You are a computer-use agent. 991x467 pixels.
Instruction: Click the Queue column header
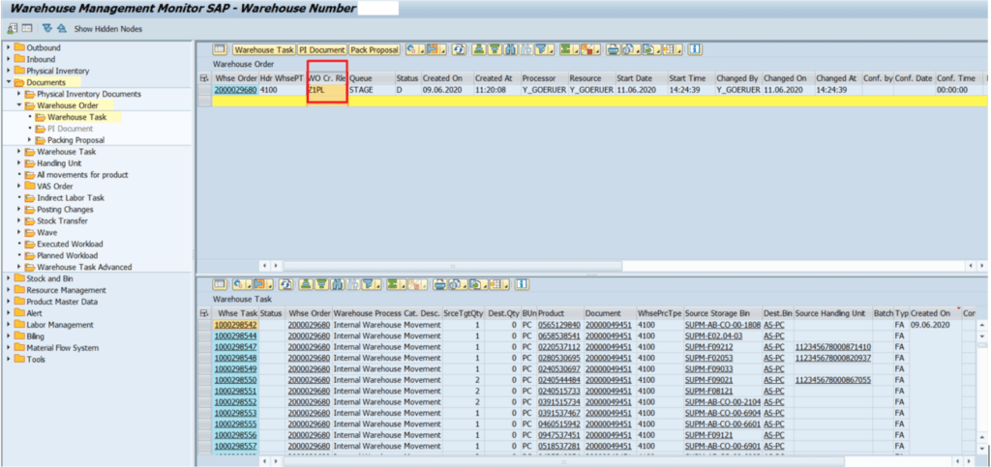coord(360,77)
